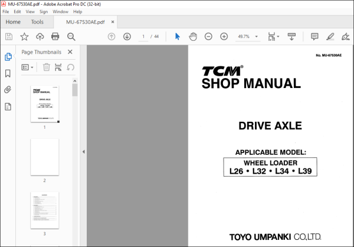Click the Page Thumbnails panel title
354x247 pixels.
click(41, 52)
